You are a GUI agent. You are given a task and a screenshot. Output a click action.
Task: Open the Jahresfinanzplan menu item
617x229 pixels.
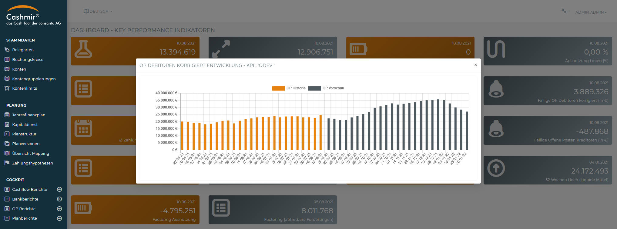point(29,115)
